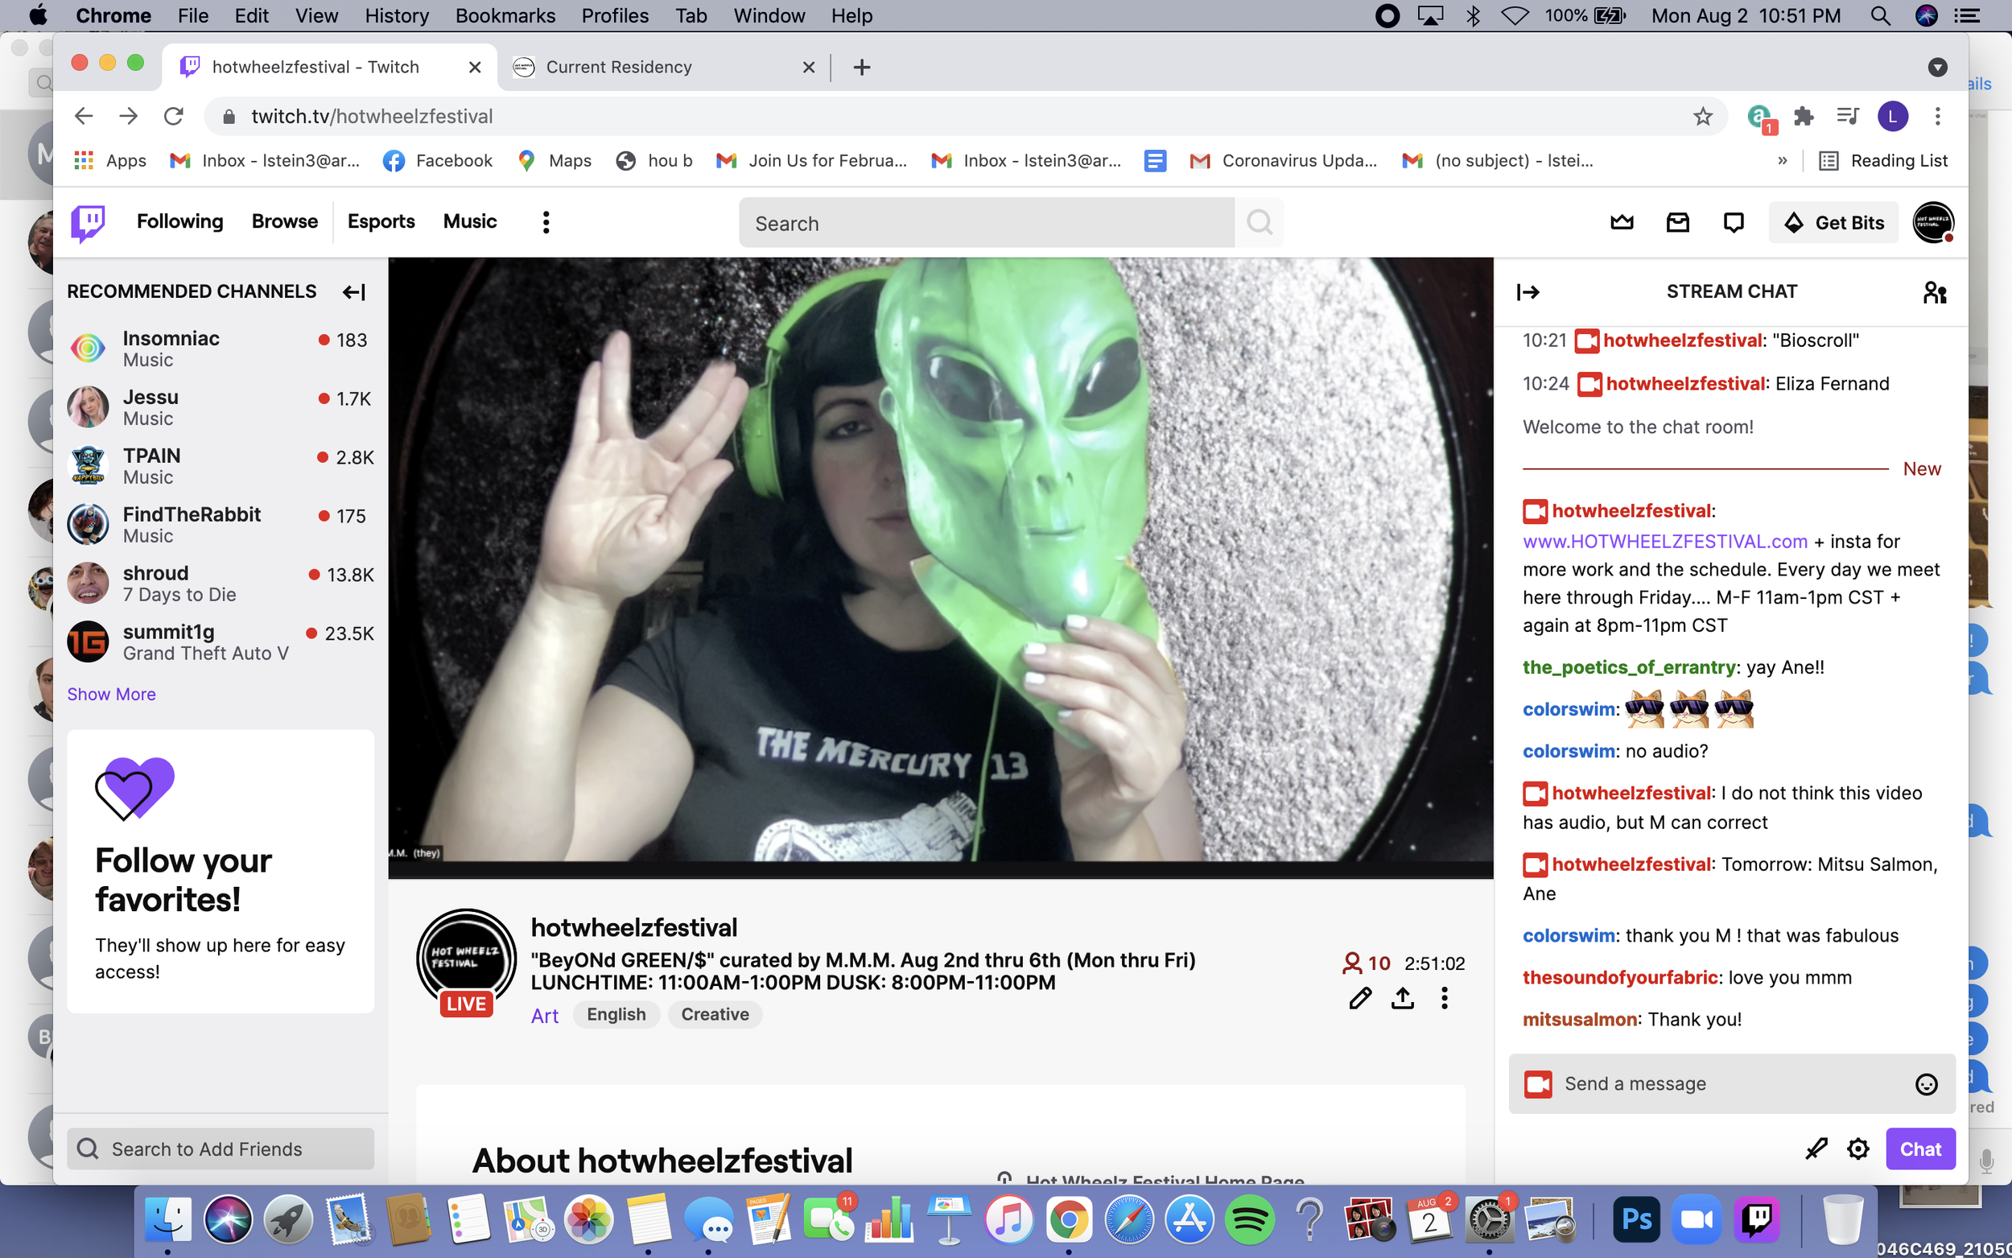Click the Get Bits button

coord(1833,222)
